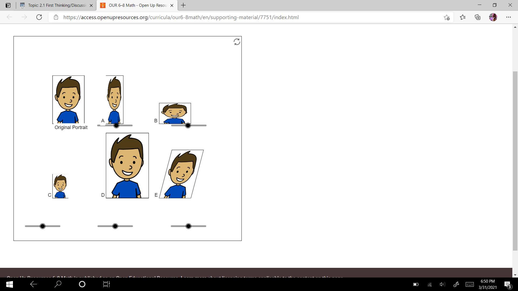This screenshot has height=291, width=518.
Task: Click the applet reset/refresh icon
Action: pyautogui.click(x=237, y=42)
